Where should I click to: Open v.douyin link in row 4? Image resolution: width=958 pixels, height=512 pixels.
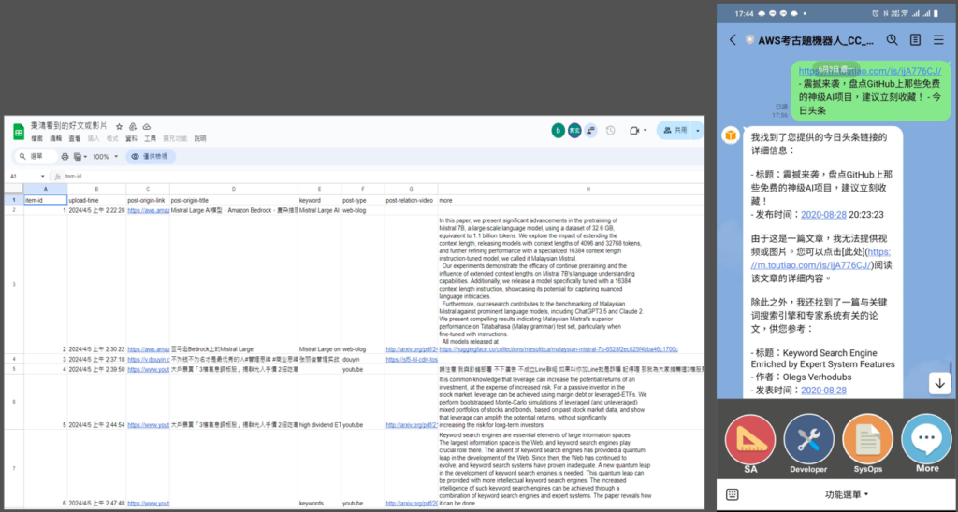point(149,360)
